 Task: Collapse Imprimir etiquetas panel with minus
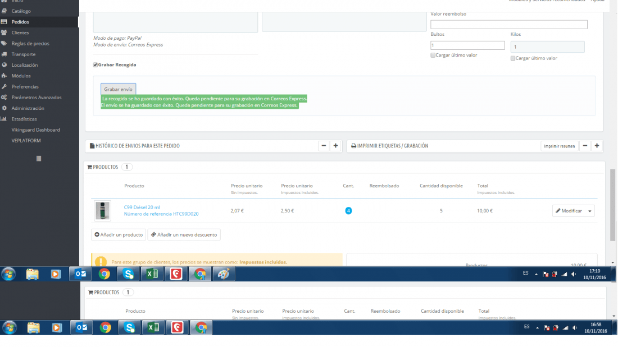click(585, 146)
